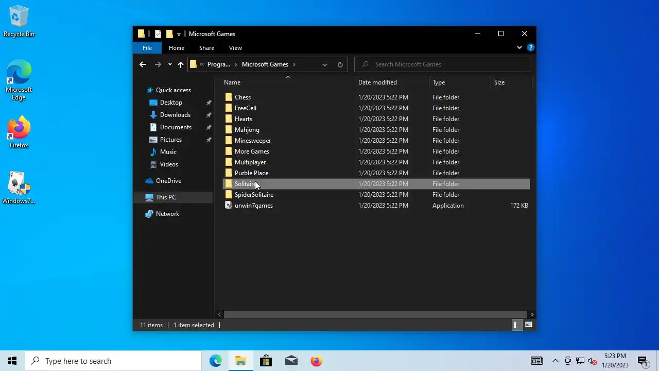Viewport: 659px width, 371px height.
Task: Click Search Microsoft Games field
Action: coord(442,64)
